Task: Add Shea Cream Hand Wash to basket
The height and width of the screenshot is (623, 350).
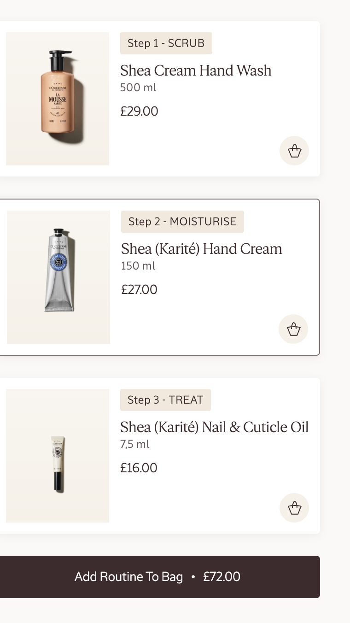Action: (x=294, y=151)
